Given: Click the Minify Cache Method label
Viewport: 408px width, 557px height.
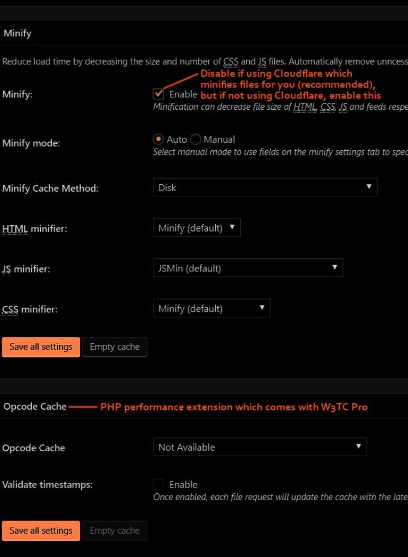Looking at the screenshot, I should coord(50,188).
